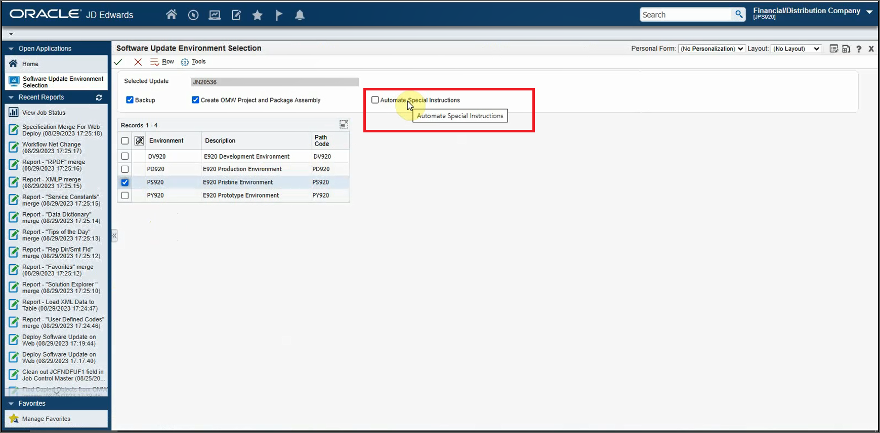The height and width of the screenshot is (433, 880).
Task: Click the save layout icon
Action: click(846, 49)
